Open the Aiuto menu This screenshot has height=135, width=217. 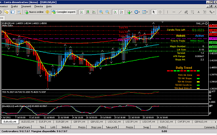click(49, 6)
